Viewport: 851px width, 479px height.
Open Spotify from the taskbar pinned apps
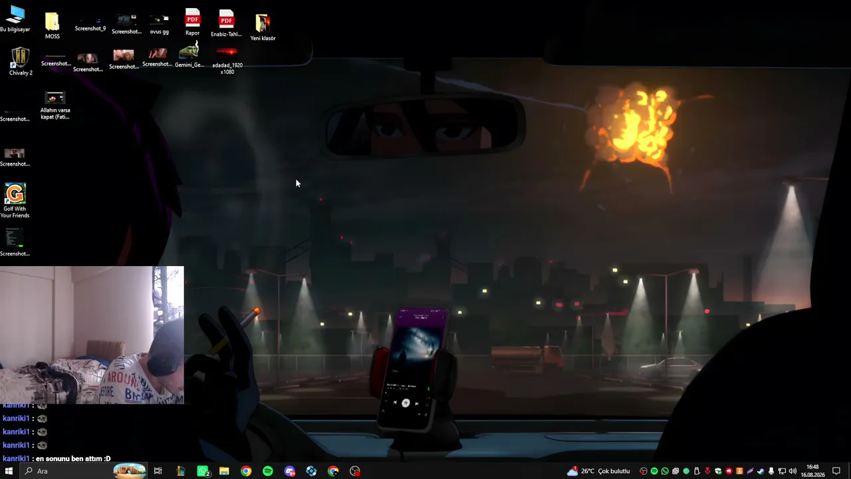[268, 471]
